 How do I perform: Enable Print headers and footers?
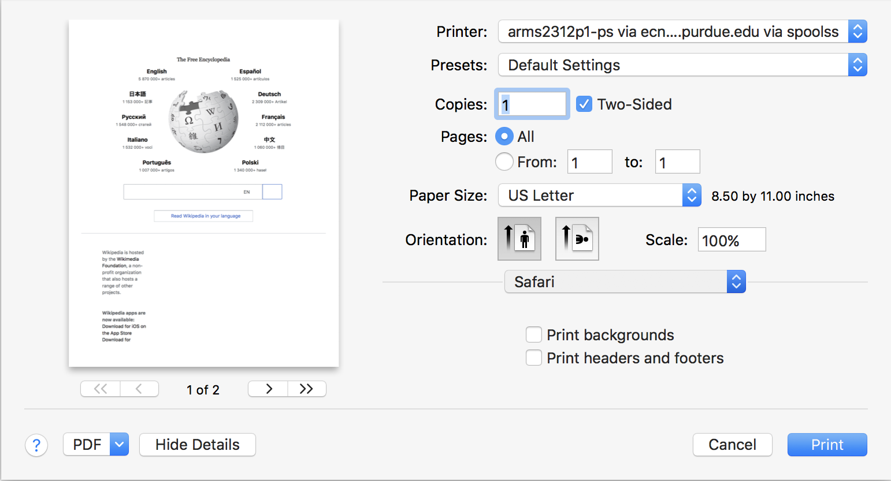[534, 358]
